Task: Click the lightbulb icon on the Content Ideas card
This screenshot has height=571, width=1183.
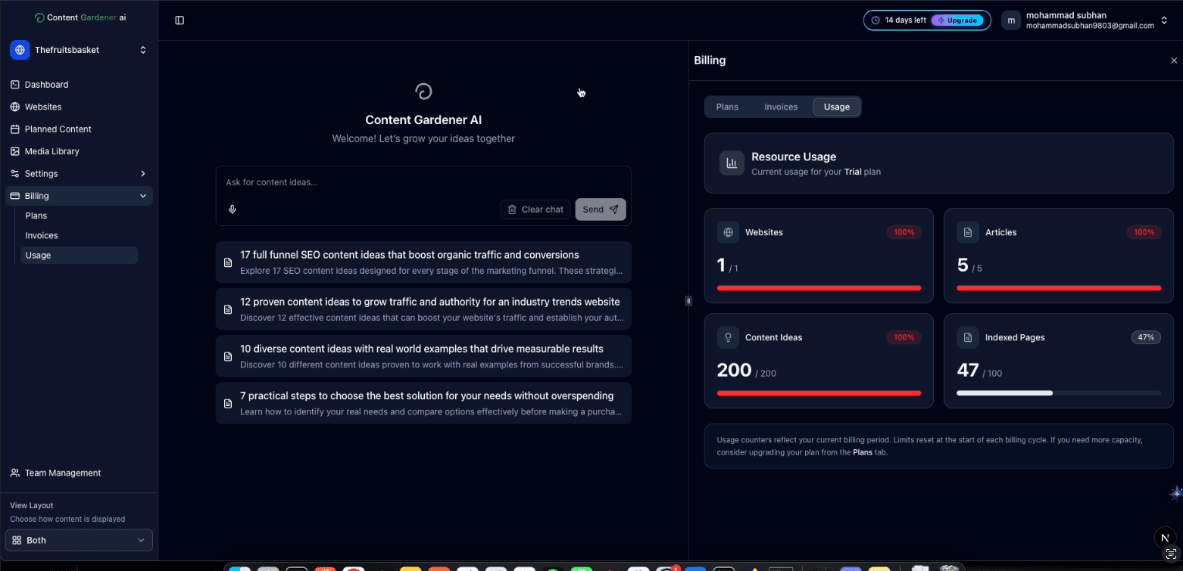Action: 729,337
